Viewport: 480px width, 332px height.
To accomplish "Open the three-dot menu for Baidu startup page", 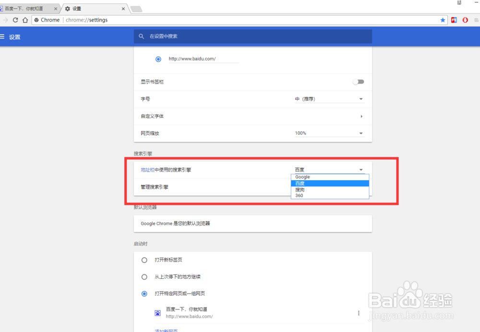I will click(x=359, y=313).
